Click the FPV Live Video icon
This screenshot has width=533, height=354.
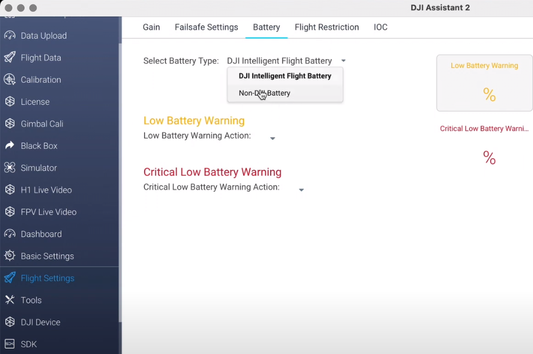pos(10,212)
